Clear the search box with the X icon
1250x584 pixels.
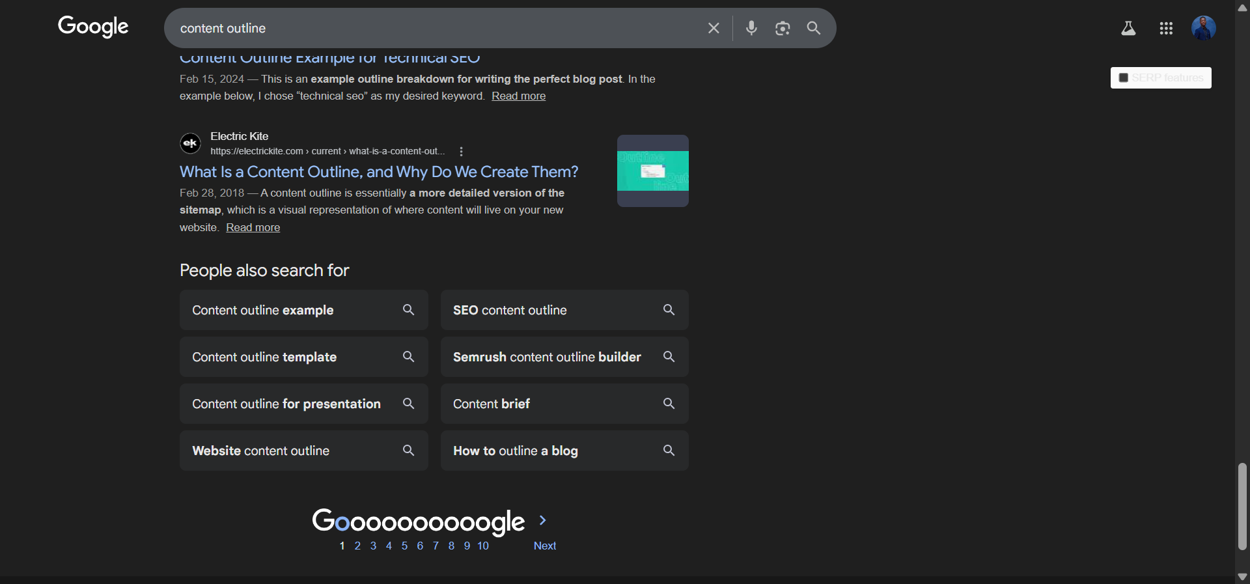[x=714, y=28]
